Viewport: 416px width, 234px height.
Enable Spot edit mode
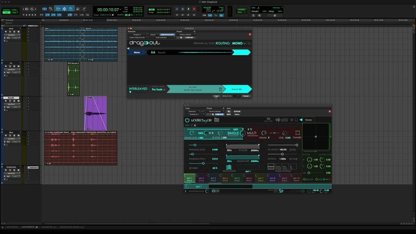(14, 10)
